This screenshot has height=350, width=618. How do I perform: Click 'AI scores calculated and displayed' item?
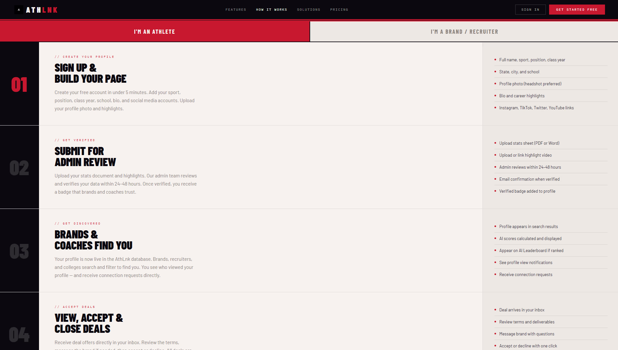click(x=530, y=239)
